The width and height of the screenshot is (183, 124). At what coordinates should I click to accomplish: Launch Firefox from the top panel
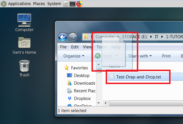(x=79, y=4)
